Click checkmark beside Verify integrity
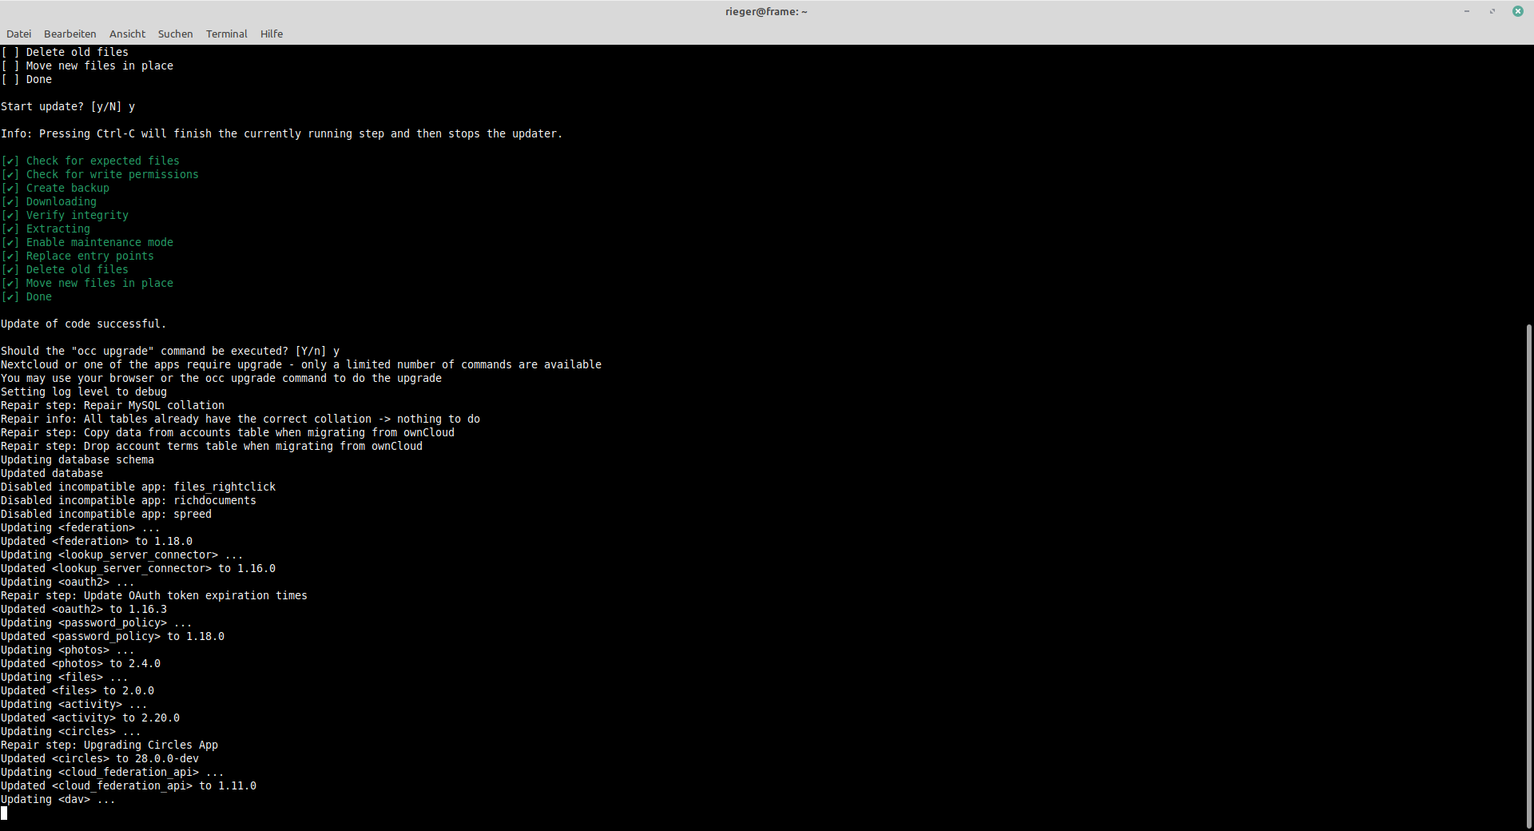The width and height of the screenshot is (1534, 831). [x=10, y=215]
